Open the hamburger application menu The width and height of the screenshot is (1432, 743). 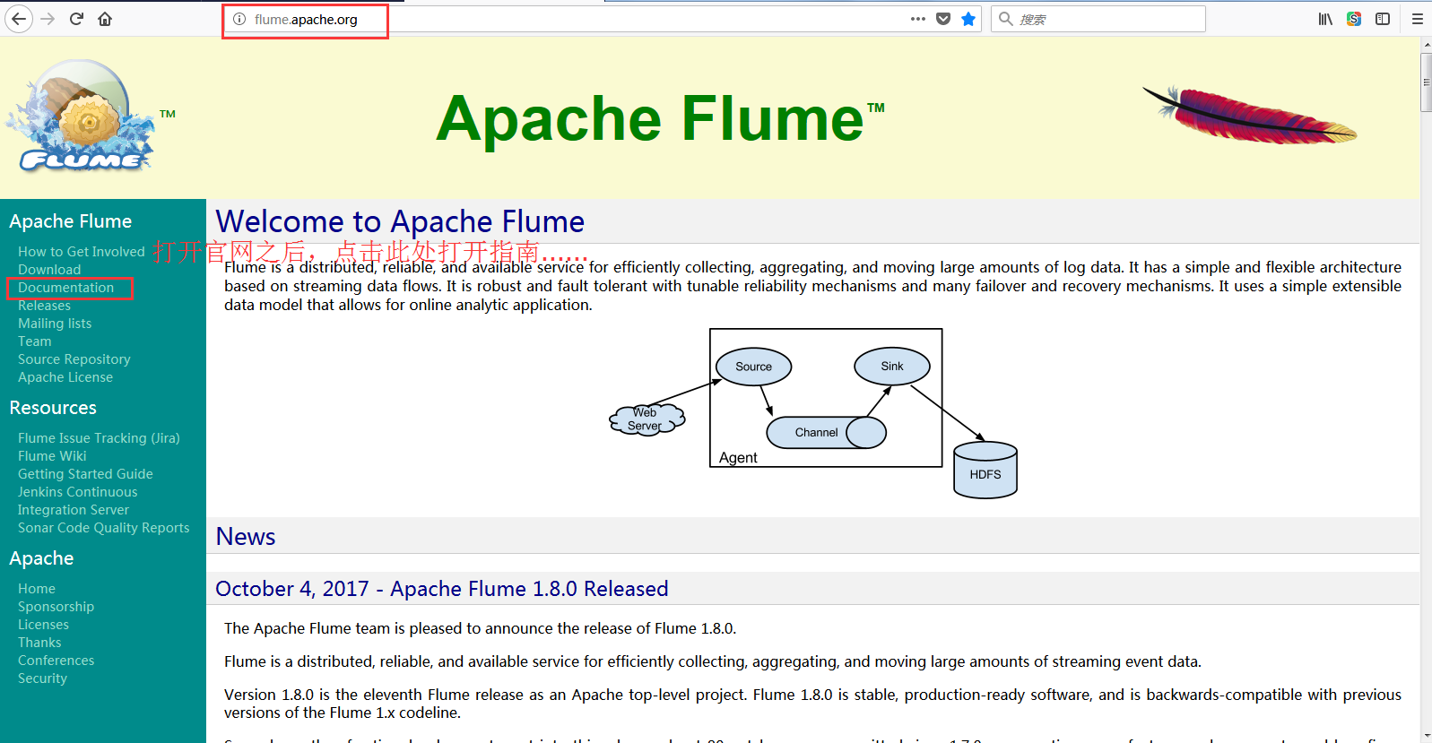coord(1418,19)
